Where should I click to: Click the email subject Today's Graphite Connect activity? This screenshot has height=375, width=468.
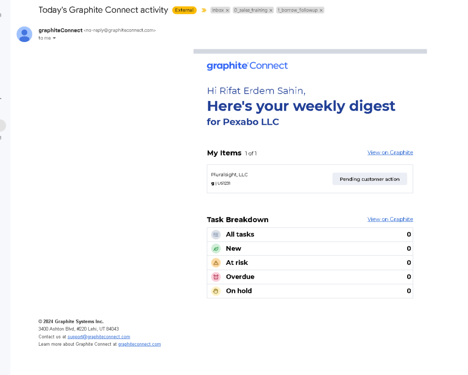pos(103,10)
